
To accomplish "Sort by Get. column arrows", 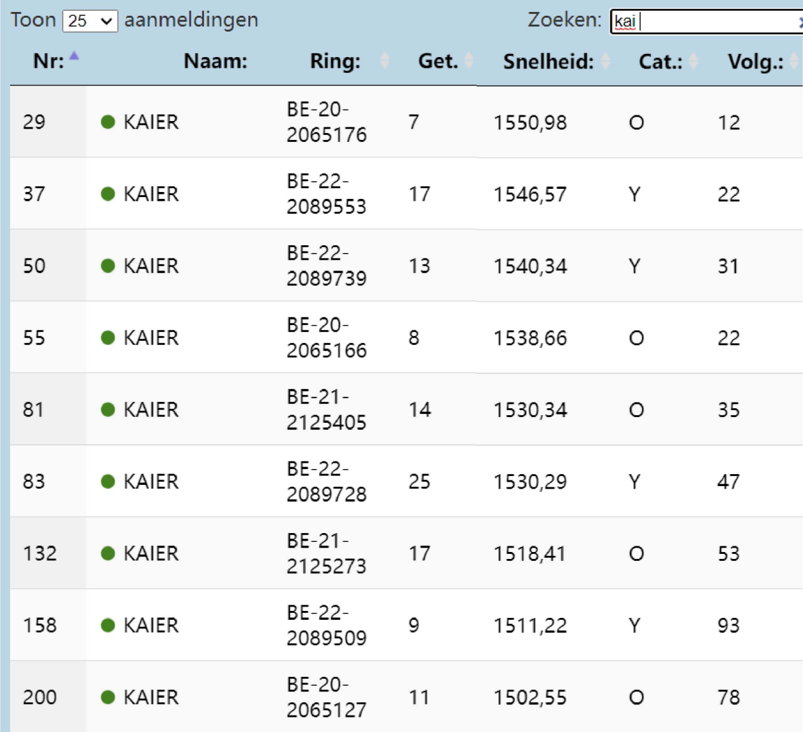I will [469, 61].
